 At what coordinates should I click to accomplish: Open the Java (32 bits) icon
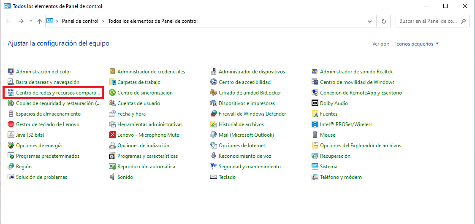[x=11, y=135]
